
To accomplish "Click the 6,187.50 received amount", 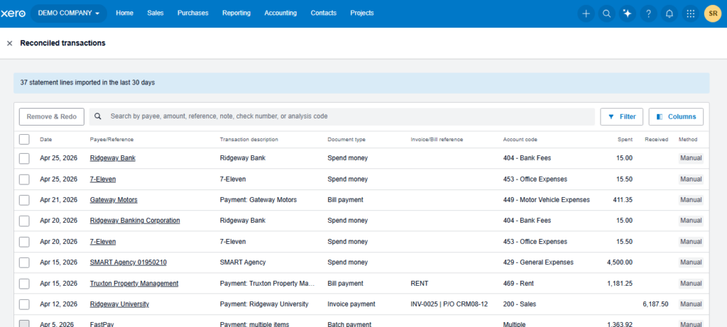I will pyautogui.click(x=655, y=304).
